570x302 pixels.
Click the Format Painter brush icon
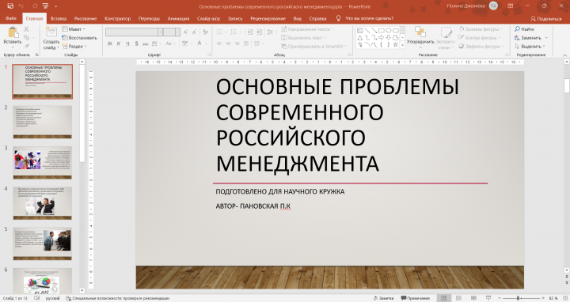click(x=27, y=46)
